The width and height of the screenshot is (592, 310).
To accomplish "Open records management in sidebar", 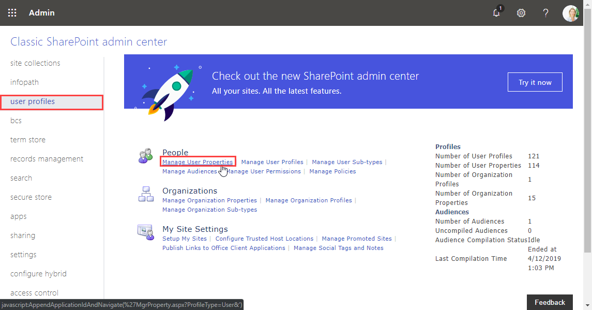I will 47,159.
